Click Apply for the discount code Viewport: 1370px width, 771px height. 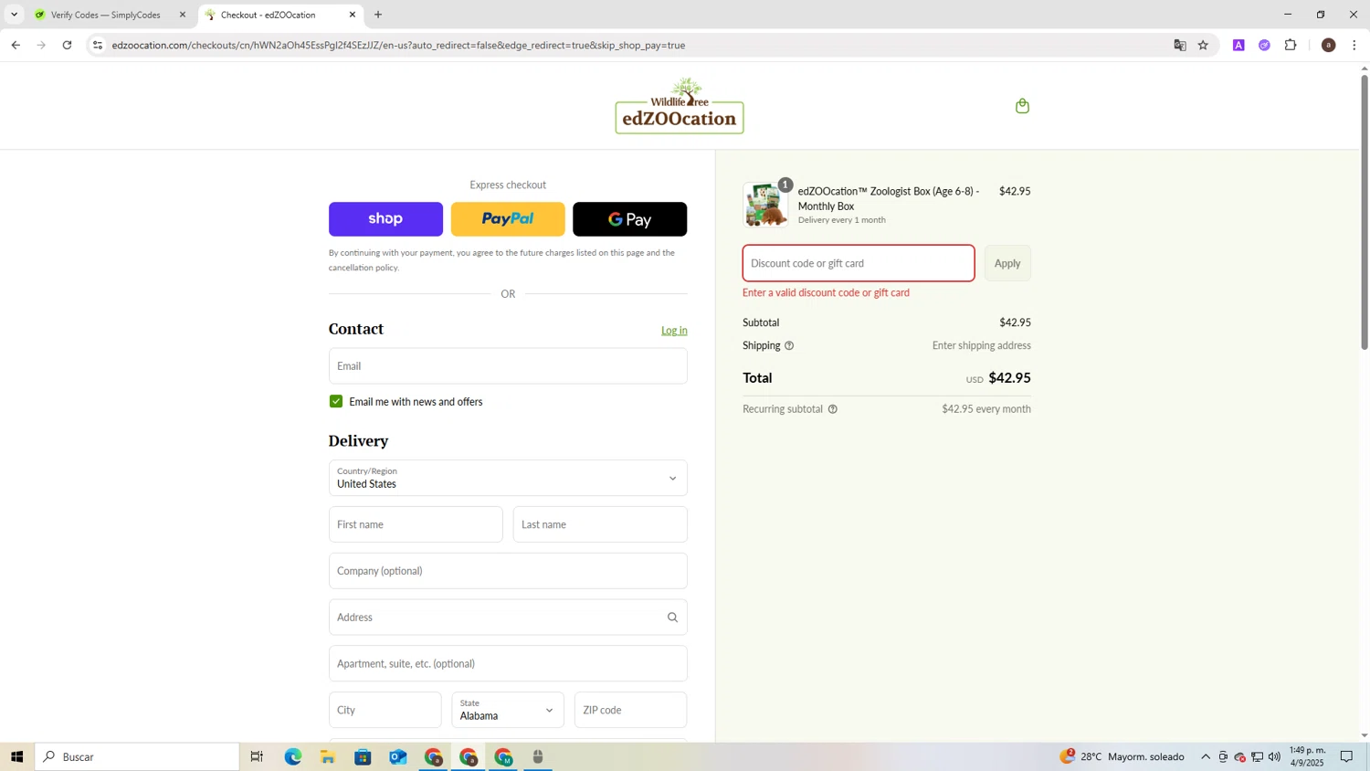[x=1007, y=263]
